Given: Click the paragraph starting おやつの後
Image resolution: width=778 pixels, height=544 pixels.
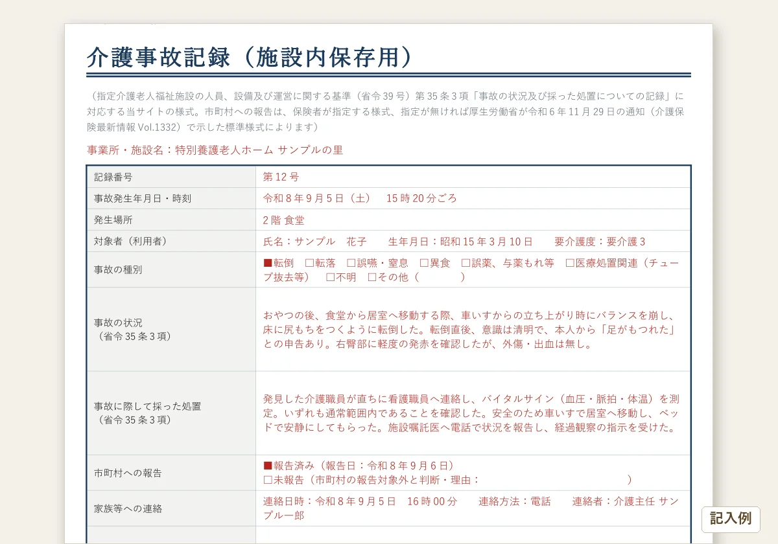Looking at the screenshot, I should (x=470, y=330).
